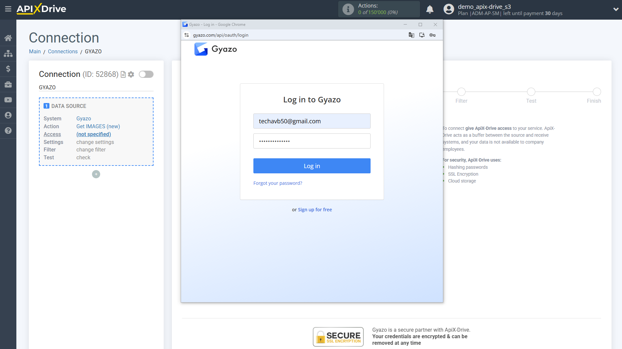Click the Gyazo password input field
Image resolution: width=622 pixels, height=349 pixels.
click(312, 141)
